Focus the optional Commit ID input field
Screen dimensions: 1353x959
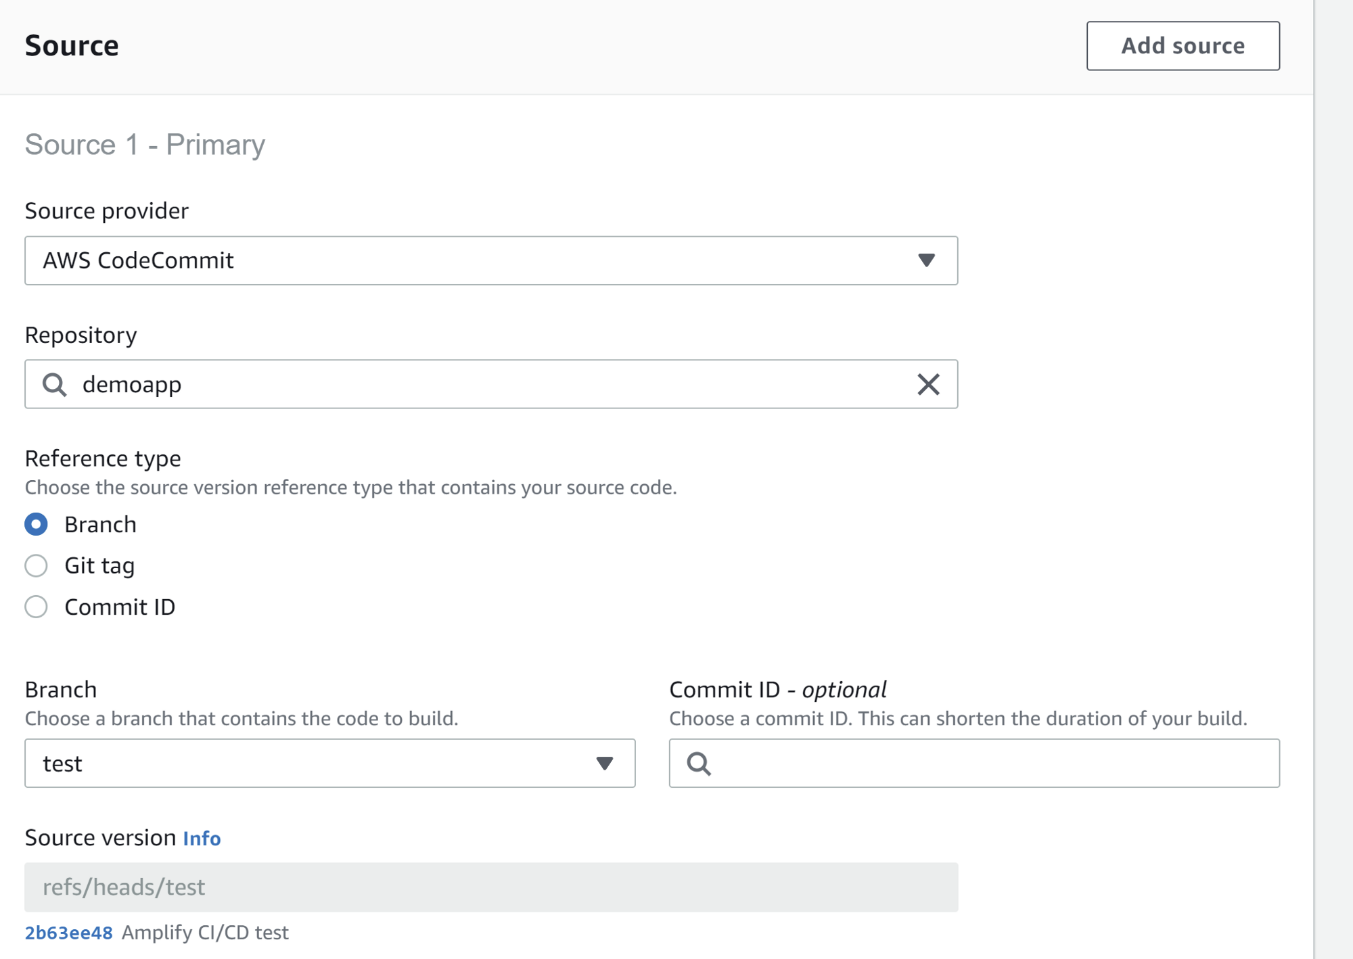click(x=988, y=763)
